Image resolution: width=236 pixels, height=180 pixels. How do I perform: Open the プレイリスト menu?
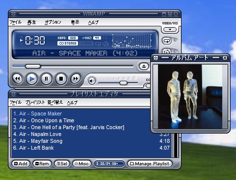(x=35, y=102)
